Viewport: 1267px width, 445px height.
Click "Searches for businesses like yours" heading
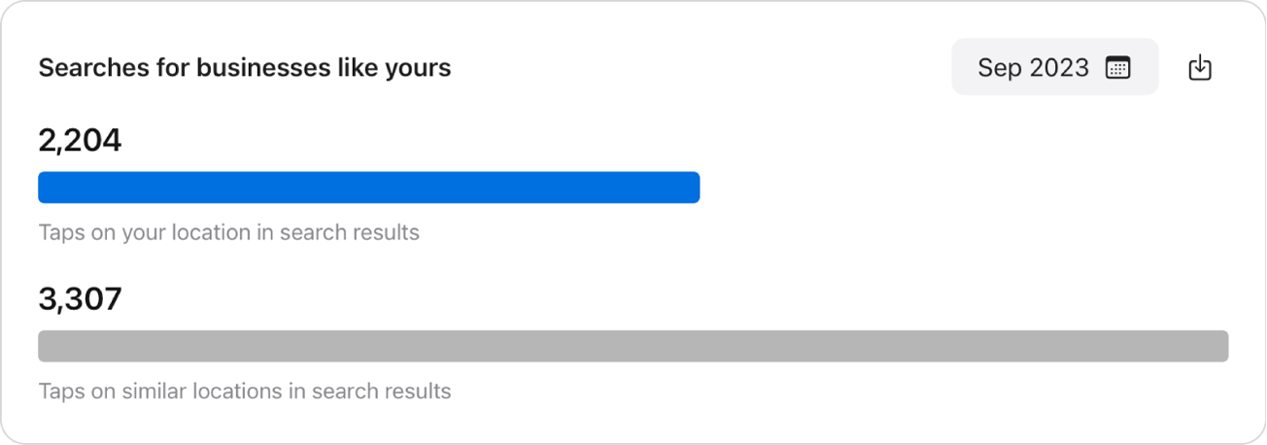tap(244, 68)
